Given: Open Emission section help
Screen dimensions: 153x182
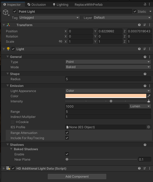Looking at the screenshot, I should [145, 86].
